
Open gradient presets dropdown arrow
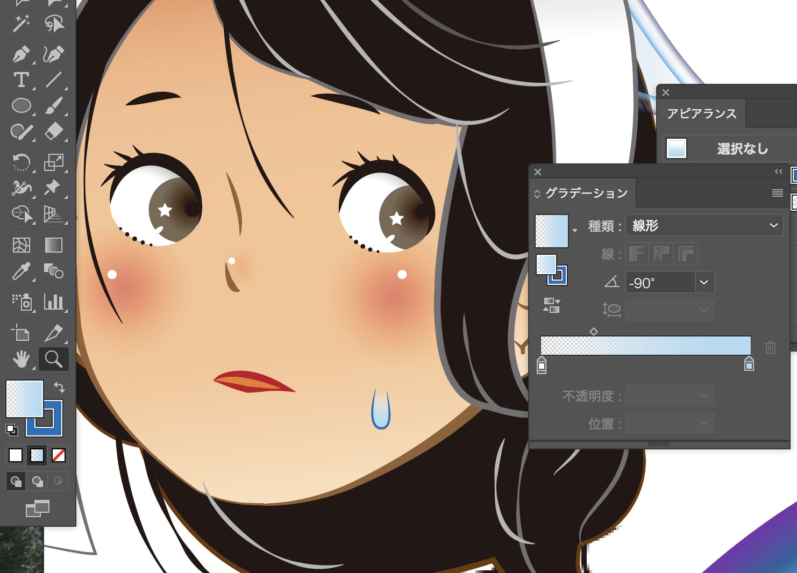pos(575,231)
